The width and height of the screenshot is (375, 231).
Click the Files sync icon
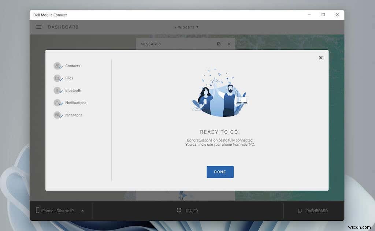(x=57, y=78)
